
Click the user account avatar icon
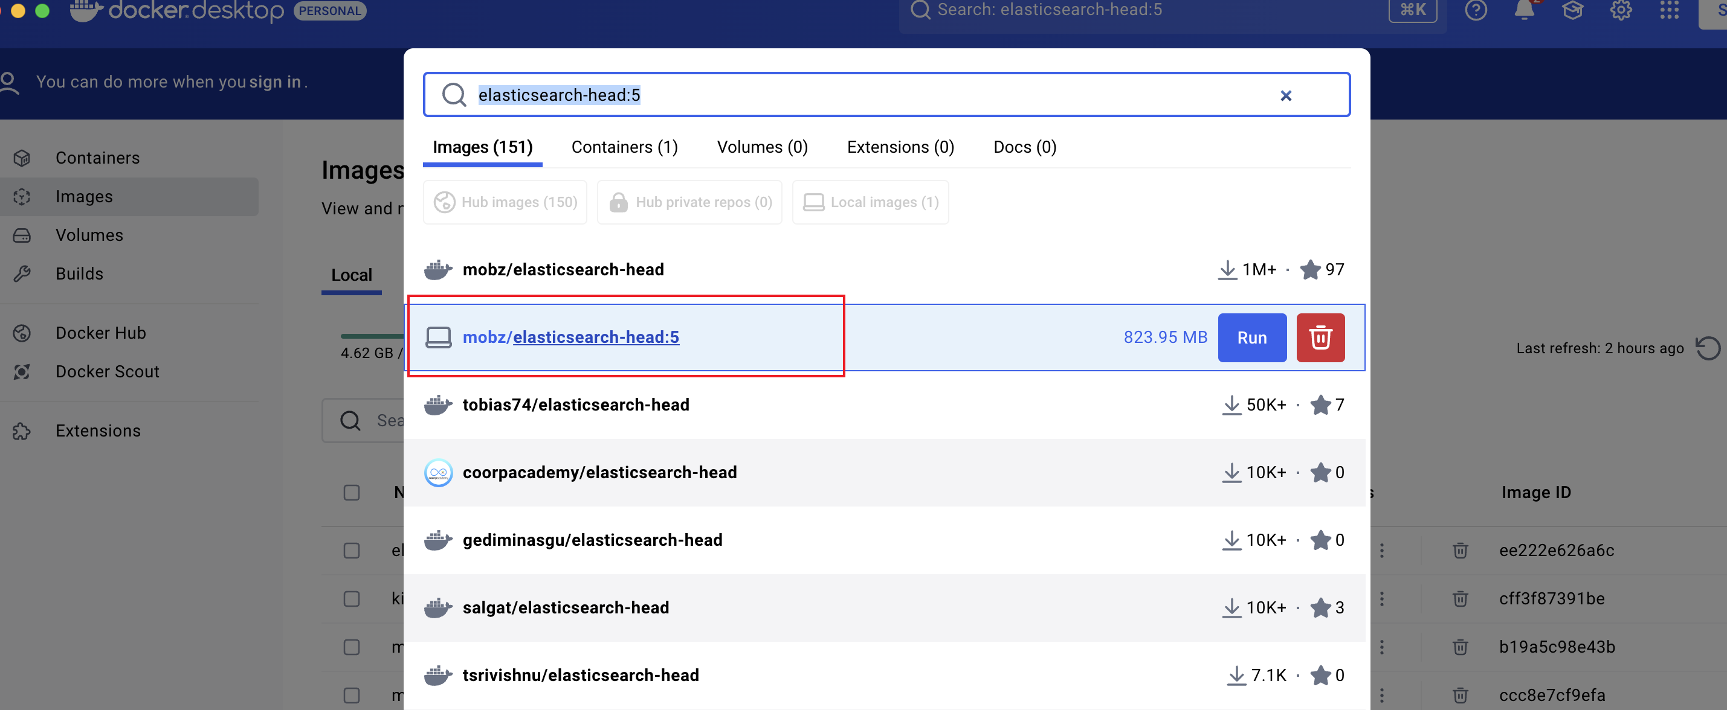(8, 83)
